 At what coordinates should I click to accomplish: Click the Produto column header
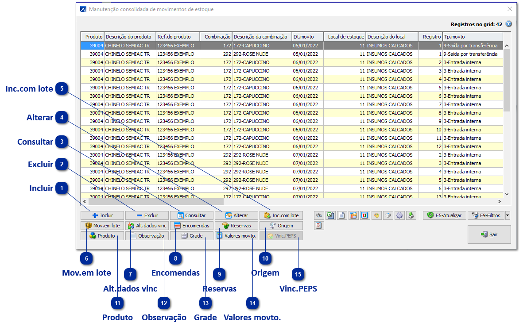(x=93, y=37)
